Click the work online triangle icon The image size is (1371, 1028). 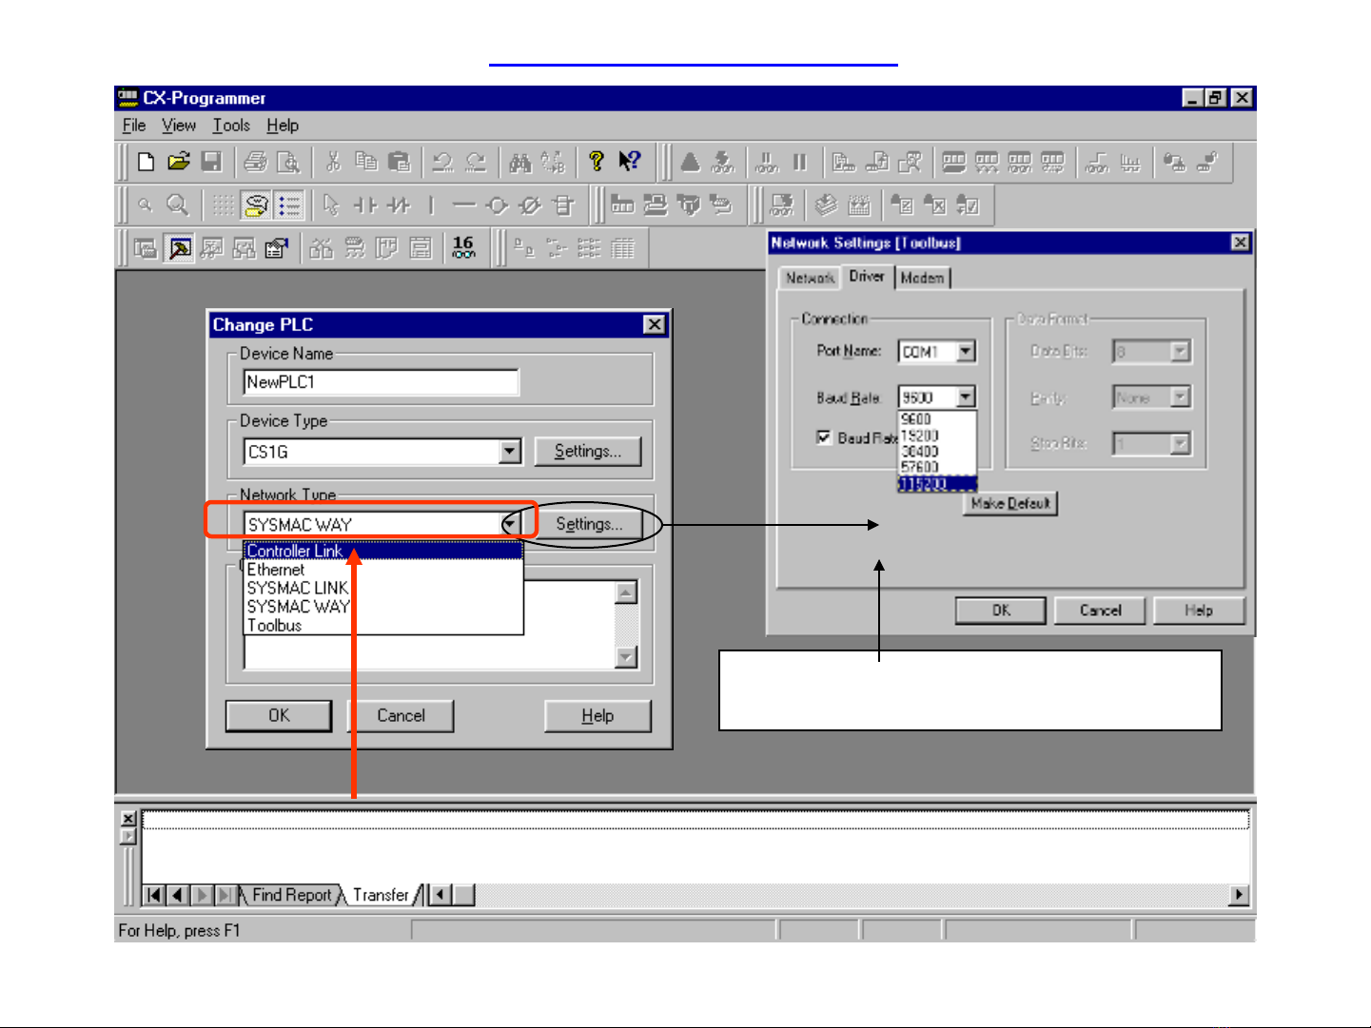click(691, 162)
